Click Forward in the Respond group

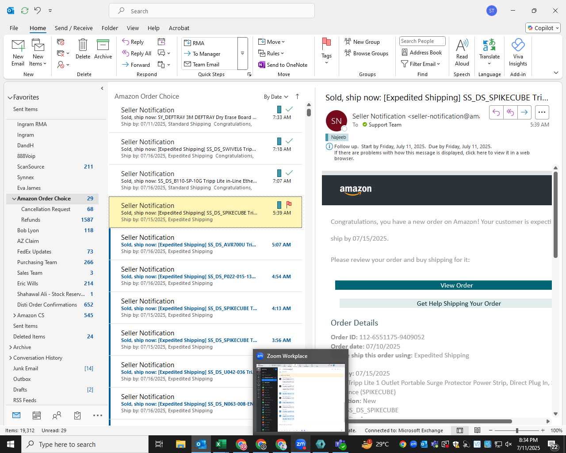136,65
